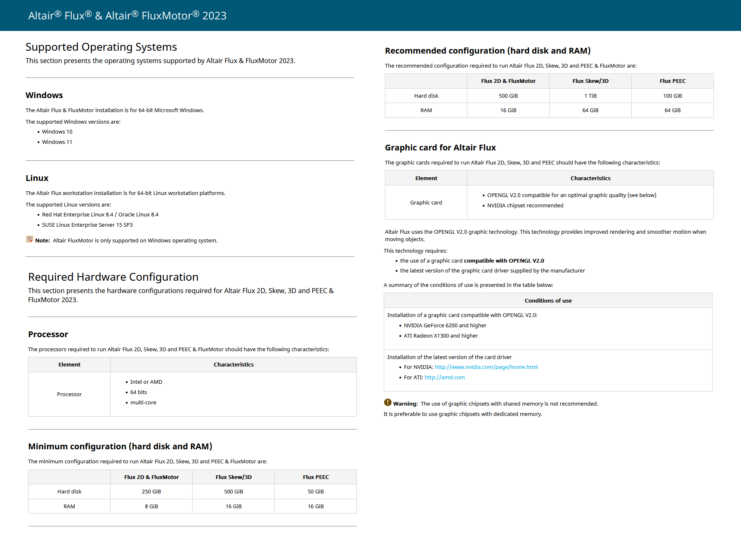The height and width of the screenshot is (554, 741).
Task: Click the Conditions of use table header
Action: click(x=548, y=300)
